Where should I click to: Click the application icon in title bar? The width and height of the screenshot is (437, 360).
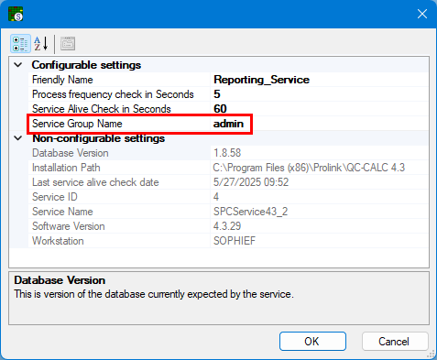16,14
